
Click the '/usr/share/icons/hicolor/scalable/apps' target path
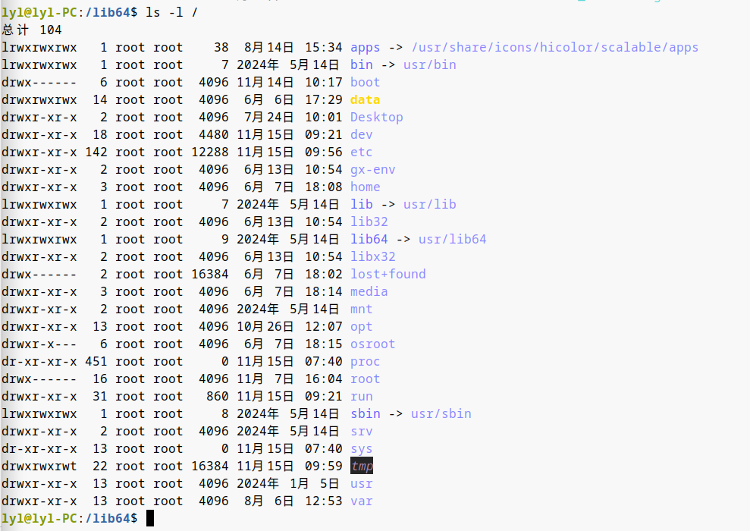pos(555,47)
